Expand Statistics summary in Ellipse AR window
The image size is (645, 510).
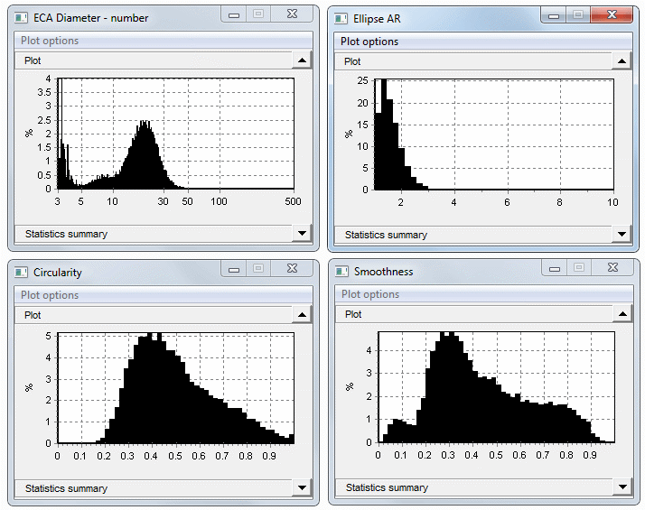tap(622, 235)
